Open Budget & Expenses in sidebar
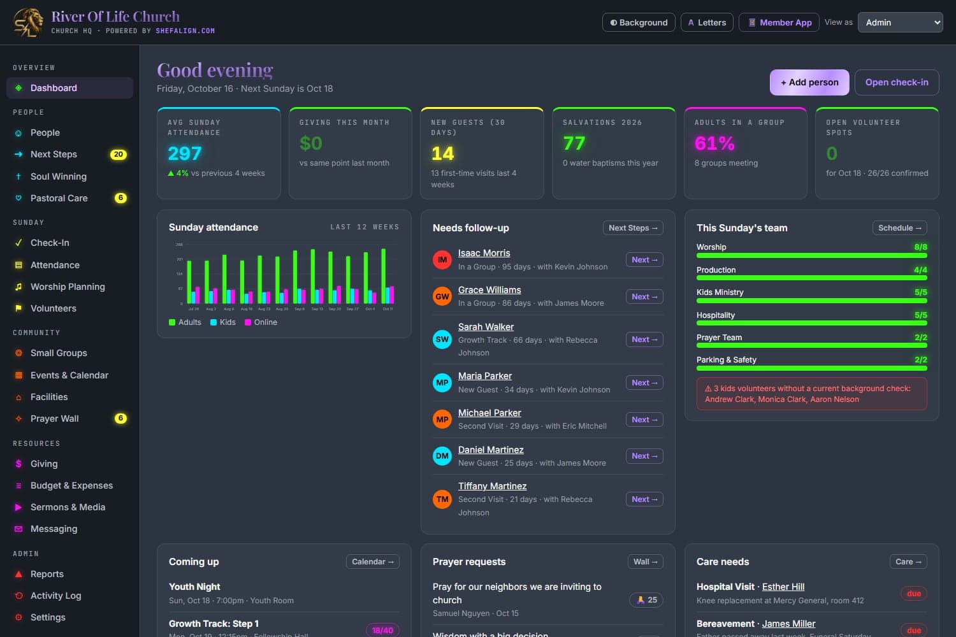Image resolution: width=956 pixels, height=637 pixels. pos(69,485)
